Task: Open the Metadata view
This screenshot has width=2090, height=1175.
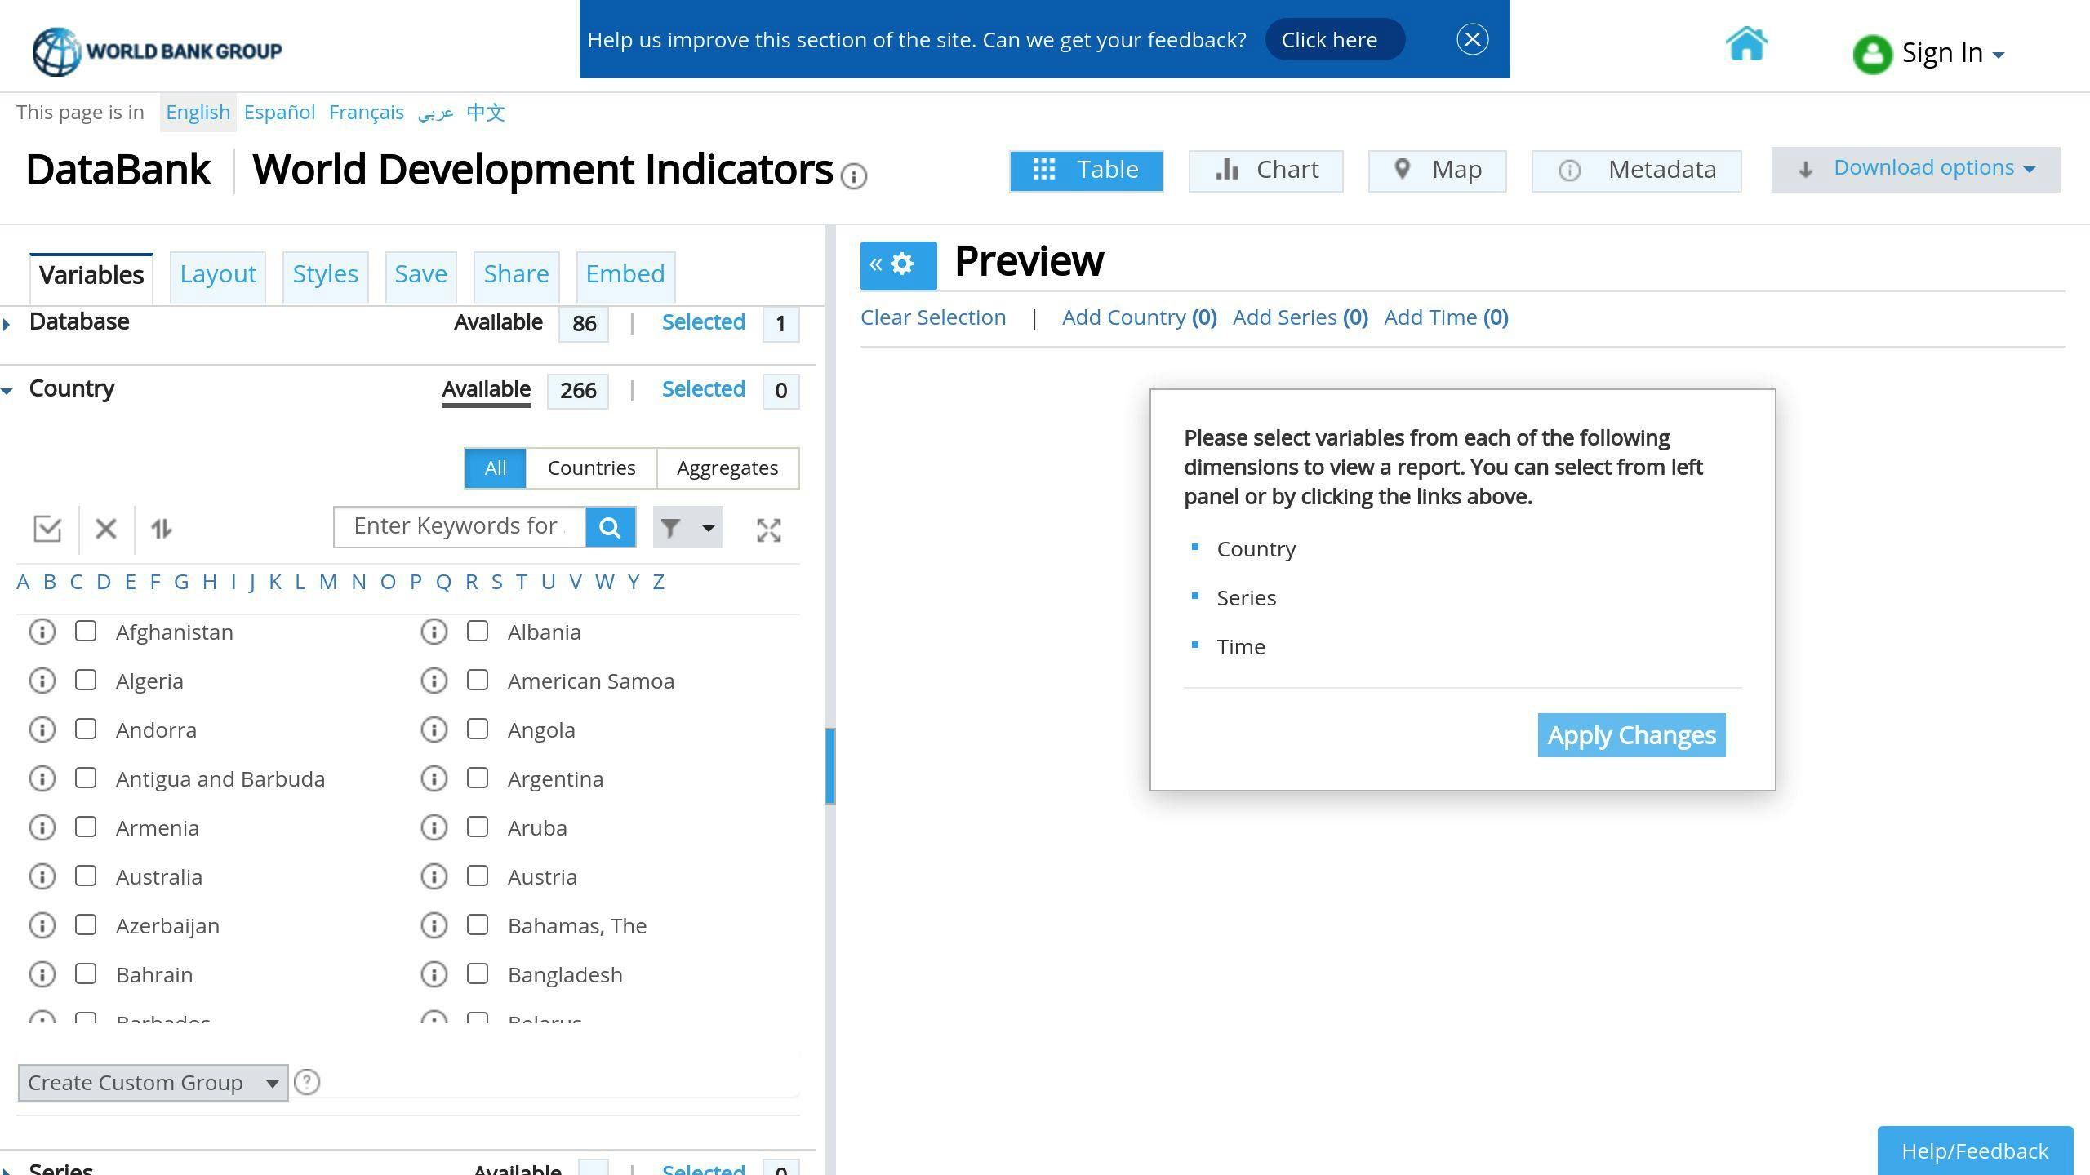Action: click(x=1637, y=171)
